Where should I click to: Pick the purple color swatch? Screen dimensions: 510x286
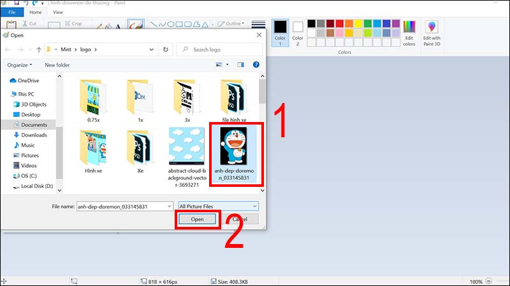pyautogui.click(x=396, y=24)
